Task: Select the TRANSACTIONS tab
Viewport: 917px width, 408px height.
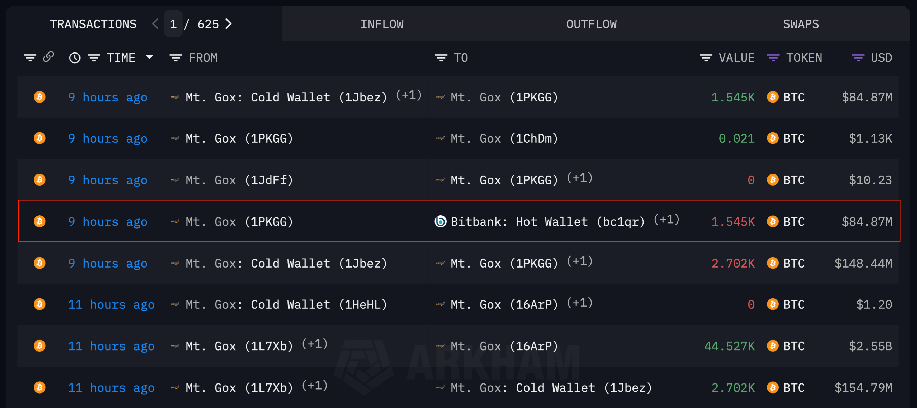Action: tap(93, 24)
